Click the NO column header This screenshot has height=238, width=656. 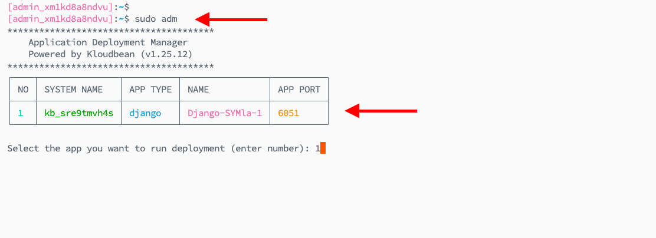23,90
